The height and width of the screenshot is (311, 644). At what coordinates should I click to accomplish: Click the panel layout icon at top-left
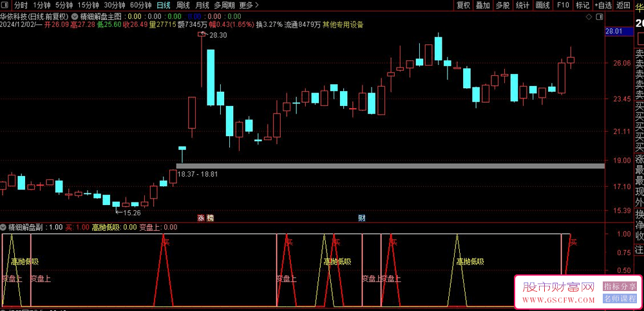tap(5, 5)
